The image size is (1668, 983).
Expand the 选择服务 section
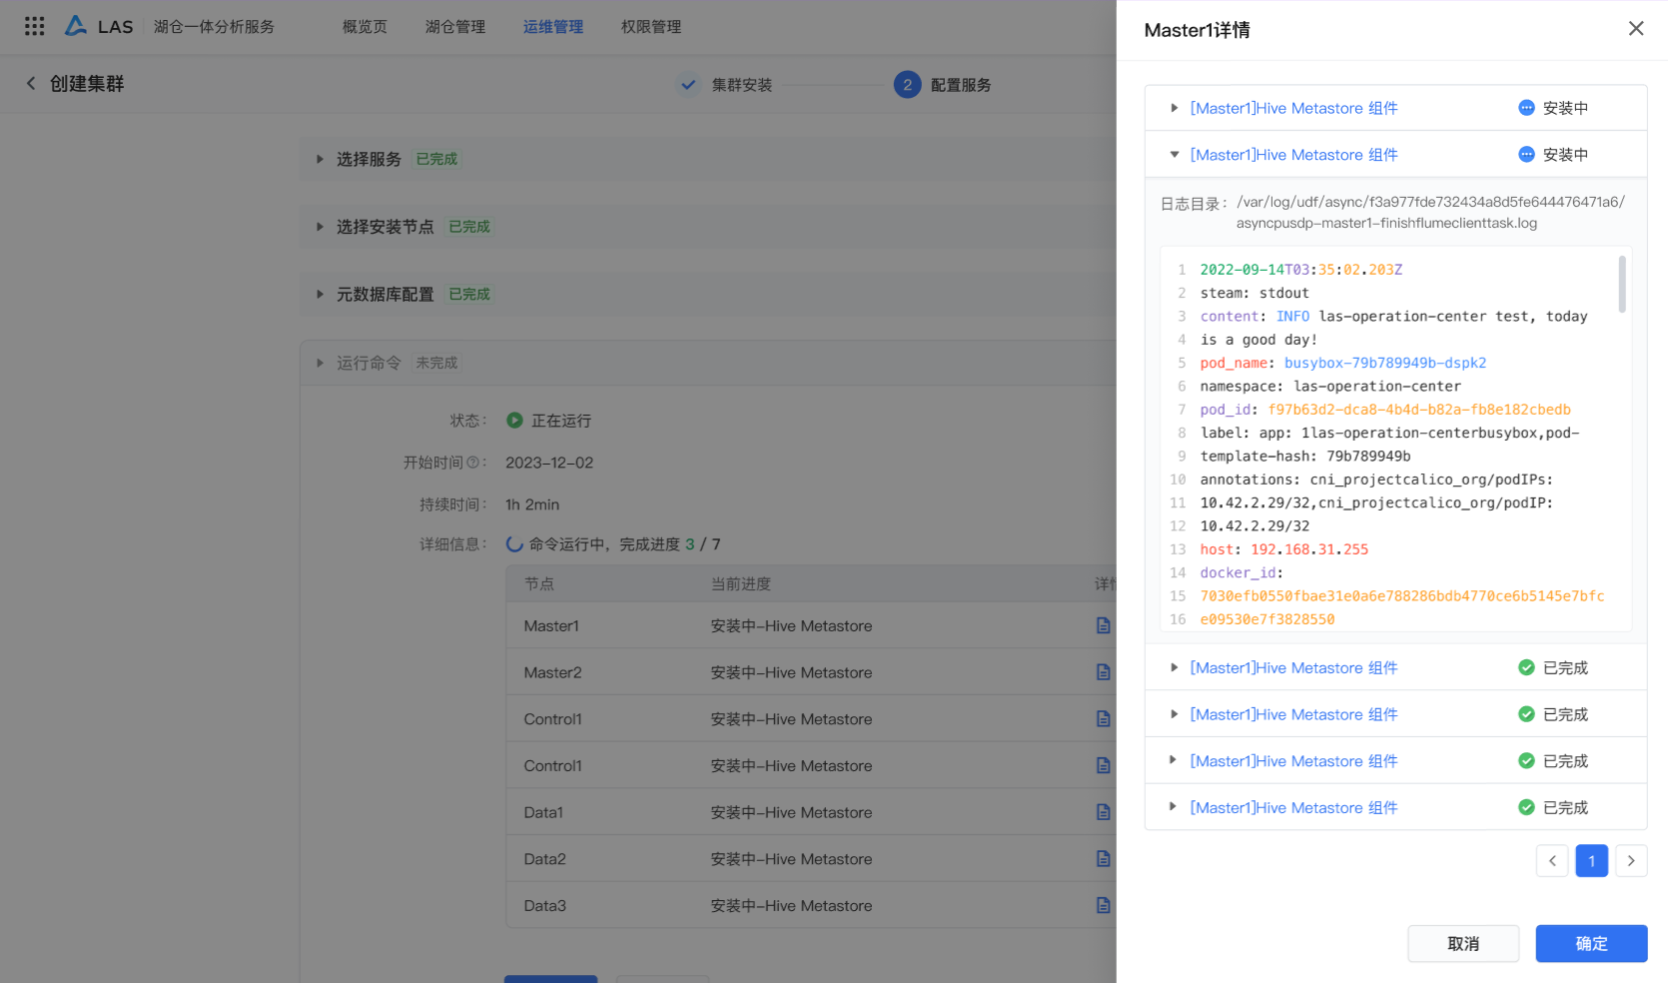pyautogui.click(x=320, y=159)
